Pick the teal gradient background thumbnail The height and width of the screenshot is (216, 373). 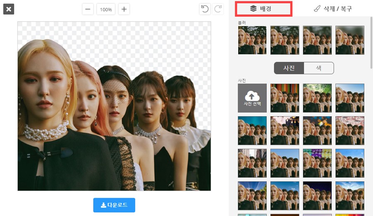click(x=252, y=131)
